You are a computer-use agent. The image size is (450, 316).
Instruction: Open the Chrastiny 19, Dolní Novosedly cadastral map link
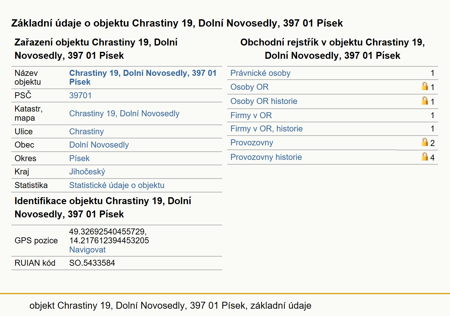click(x=124, y=113)
